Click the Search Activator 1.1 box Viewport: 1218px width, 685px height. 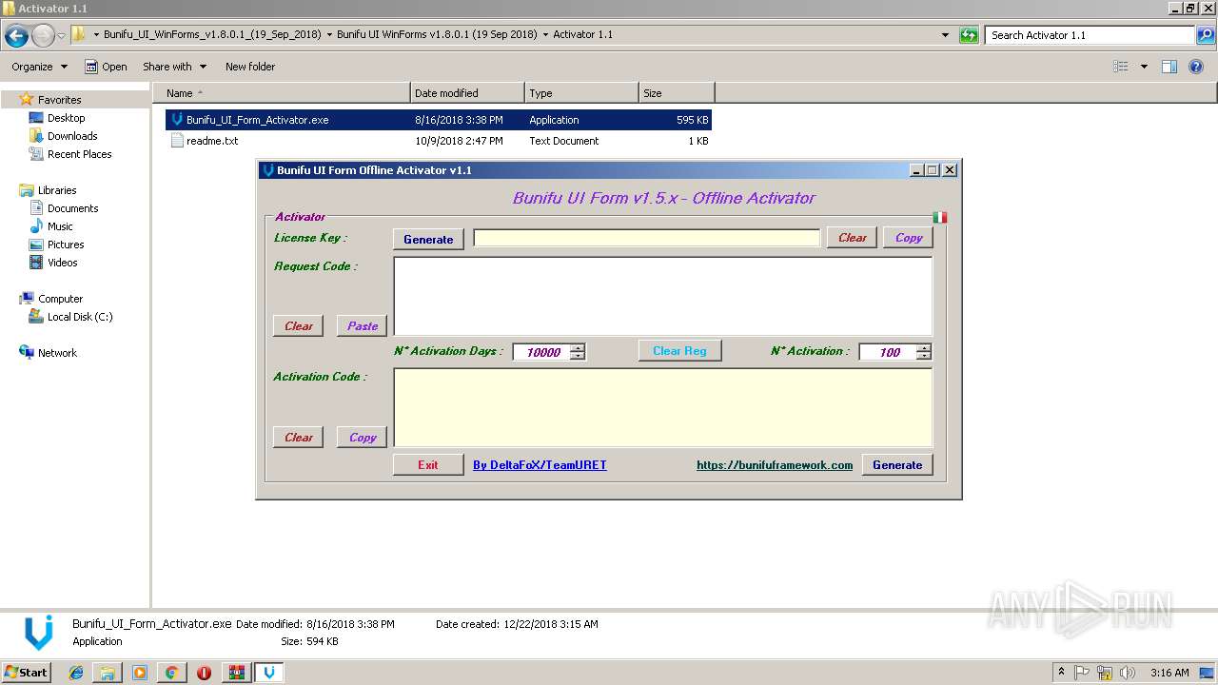[x=1090, y=35]
